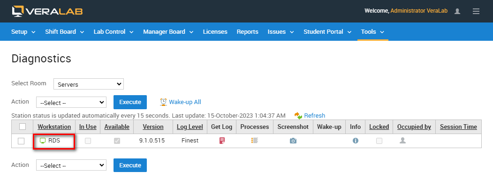Image resolution: width=493 pixels, height=195 pixels.
Task: Open the Tools menu
Action: click(372, 32)
